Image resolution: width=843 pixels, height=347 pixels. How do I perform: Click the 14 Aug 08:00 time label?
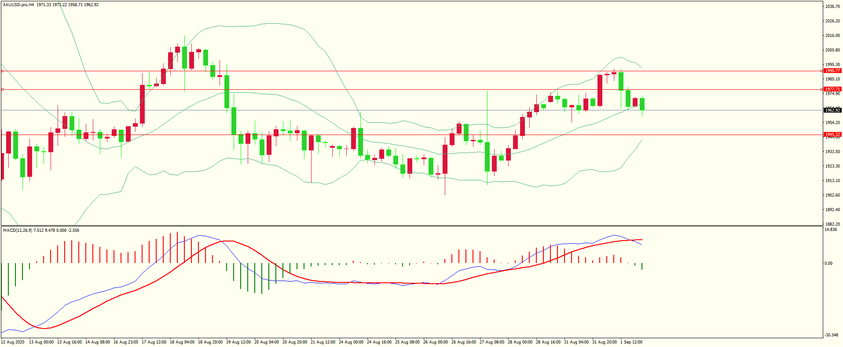(x=98, y=342)
